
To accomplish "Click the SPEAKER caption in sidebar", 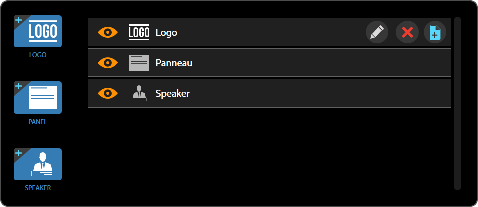I will (38, 188).
